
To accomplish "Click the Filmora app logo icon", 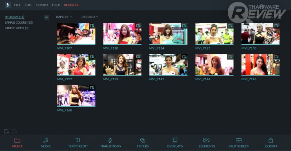I will (8, 5).
